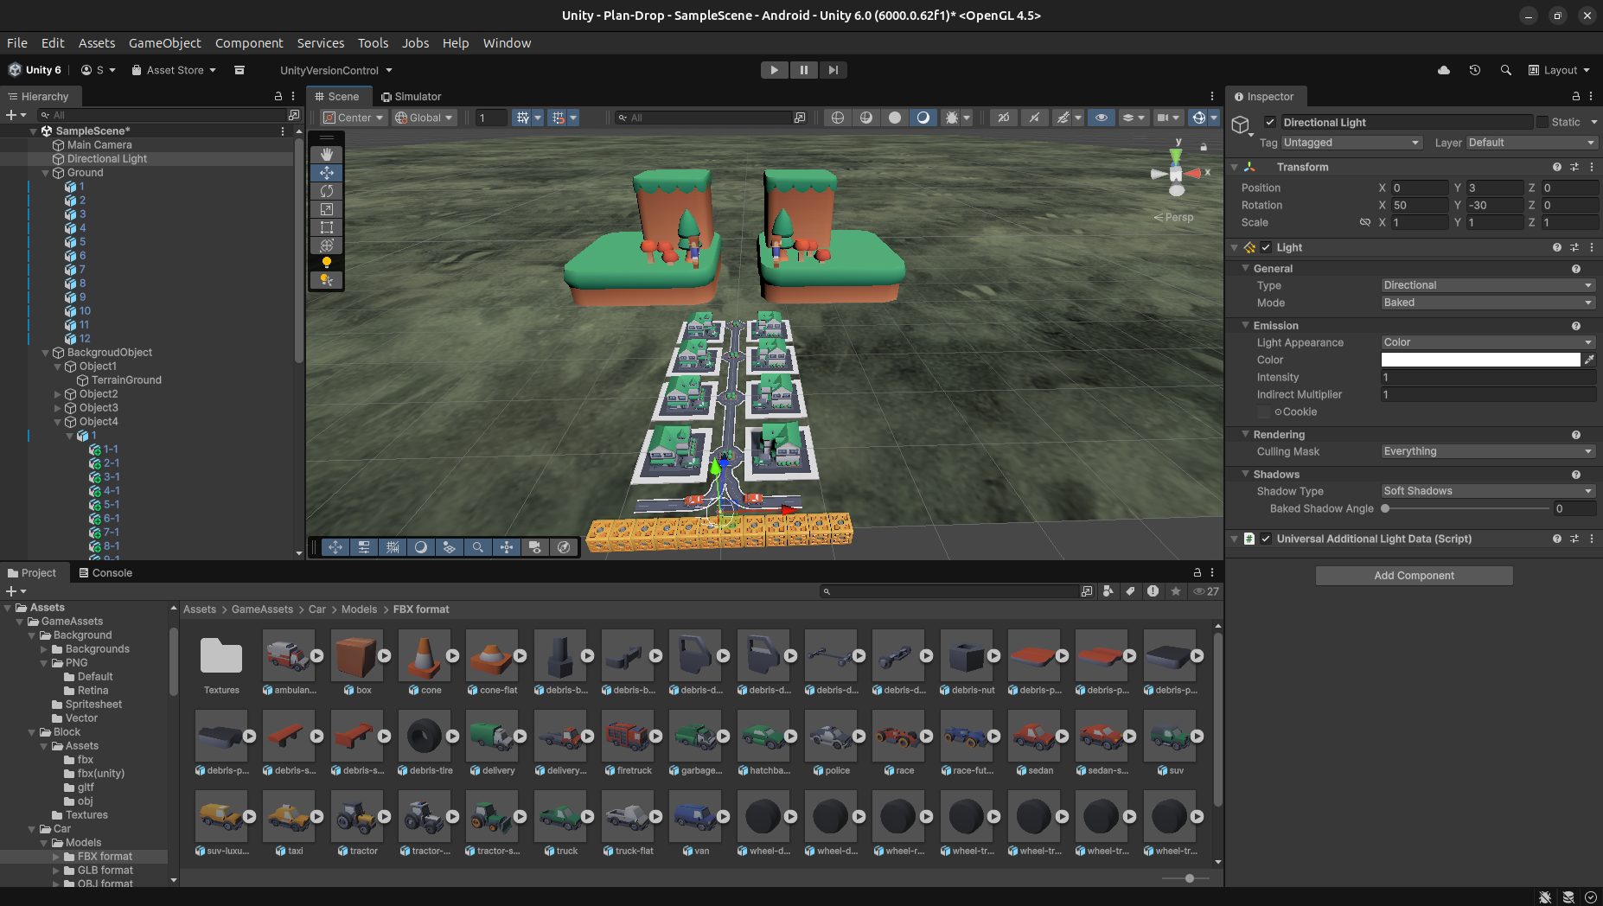1603x906 pixels.
Task: Select the Scale tool
Action: click(x=326, y=209)
